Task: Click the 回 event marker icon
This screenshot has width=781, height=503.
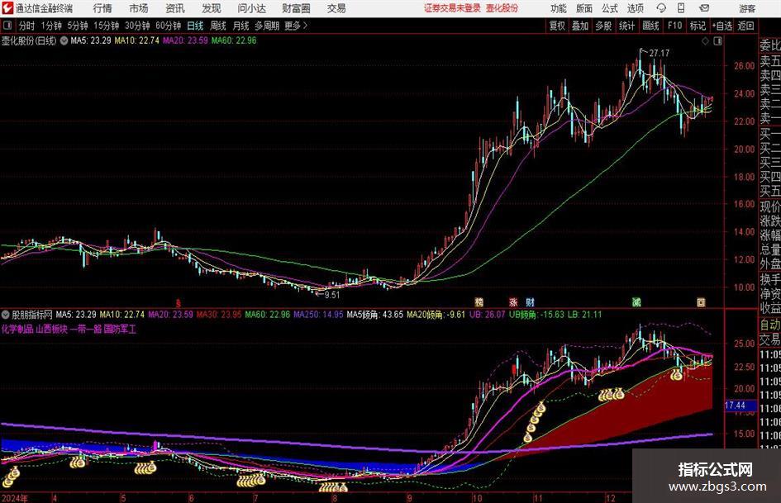Action: click(x=701, y=301)
